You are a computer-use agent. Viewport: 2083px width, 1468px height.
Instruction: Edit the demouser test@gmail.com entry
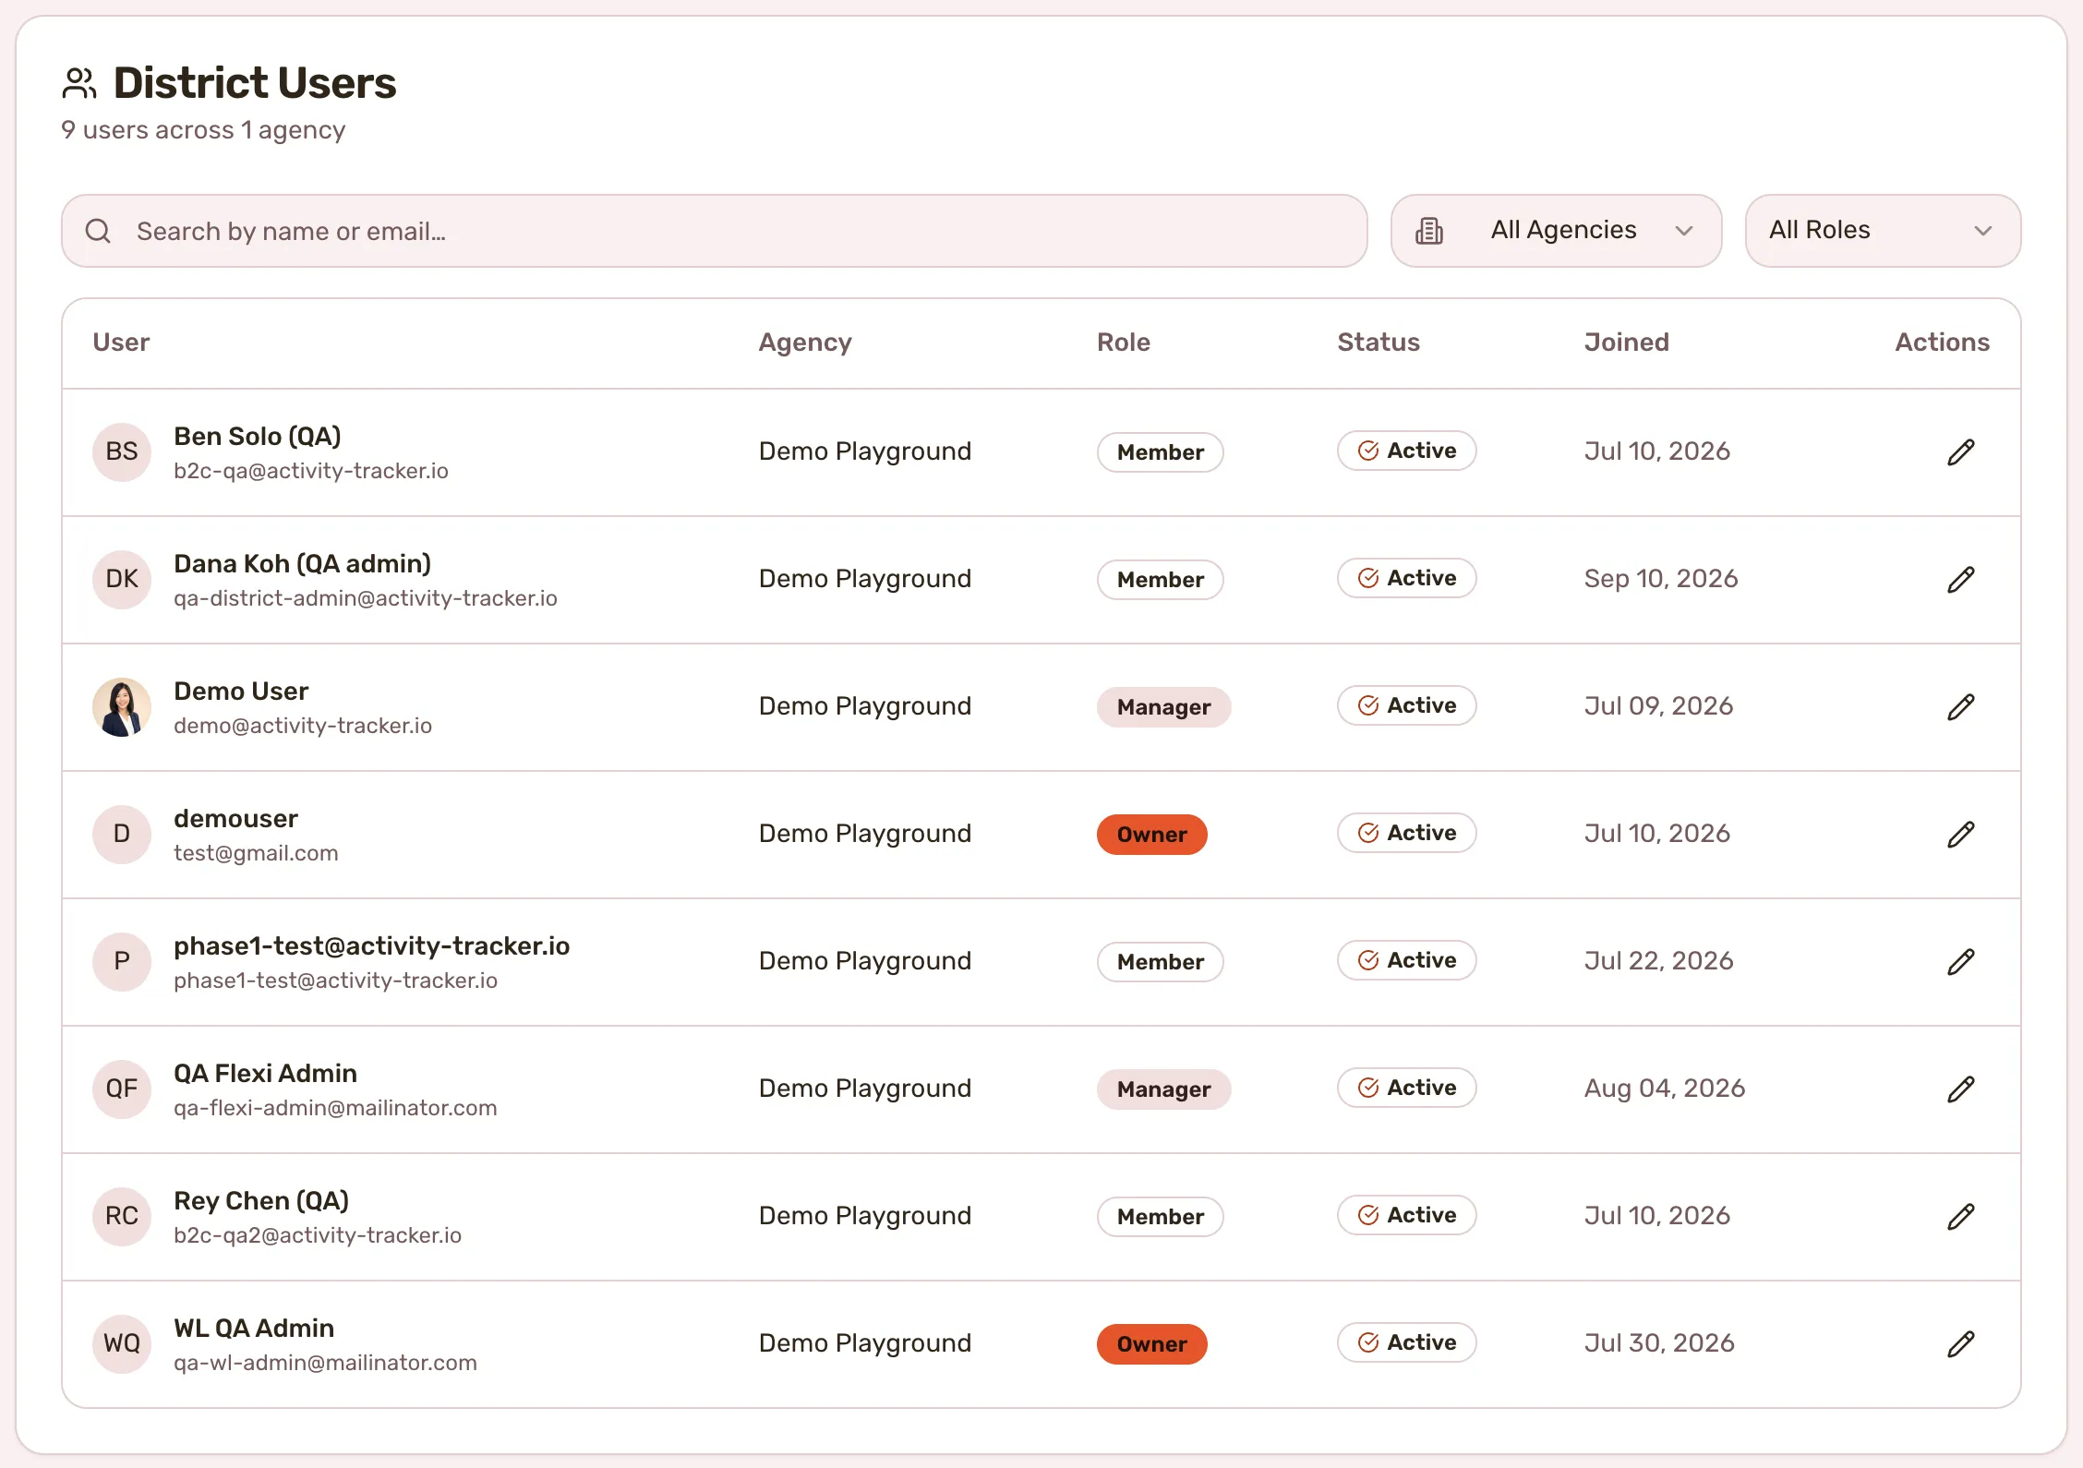click(1961, 835)
